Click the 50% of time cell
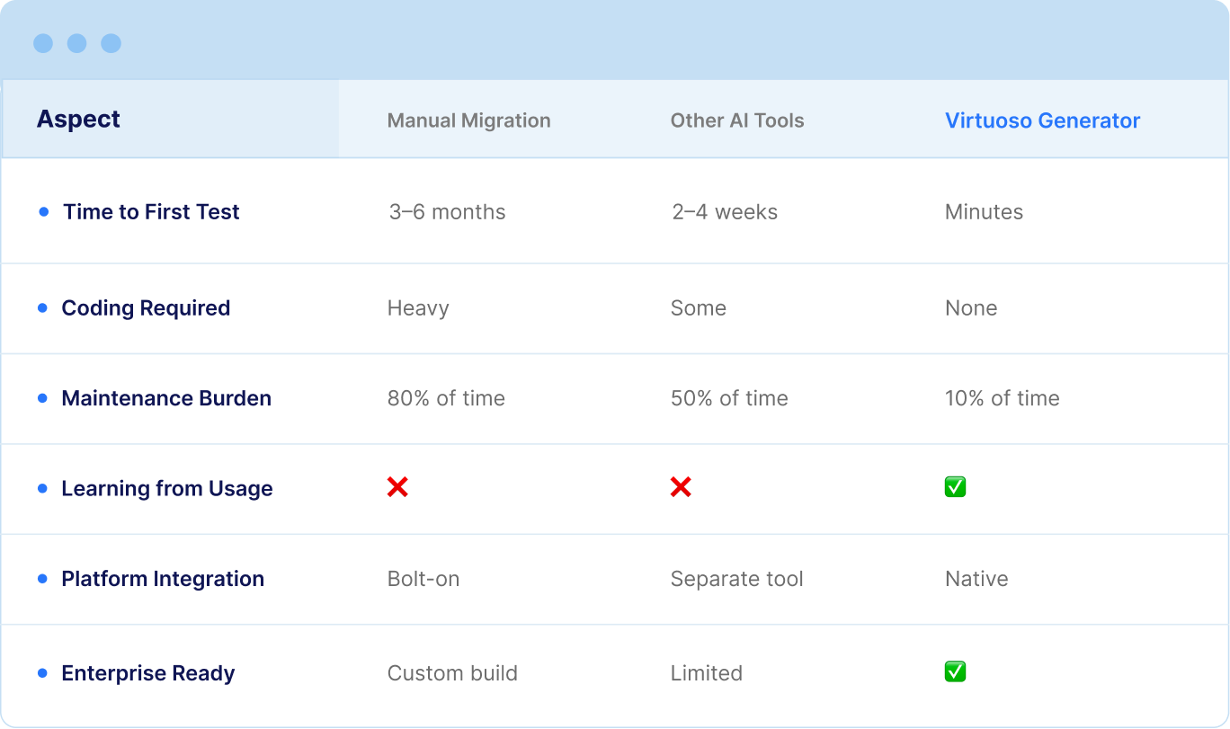 [729, 398]
